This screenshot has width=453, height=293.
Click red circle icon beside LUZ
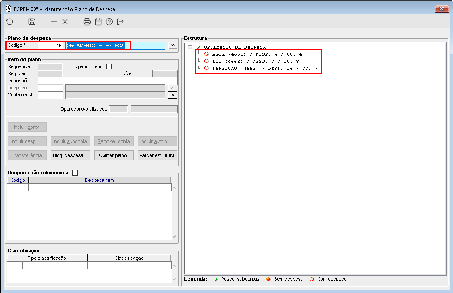tap(206, 61)
